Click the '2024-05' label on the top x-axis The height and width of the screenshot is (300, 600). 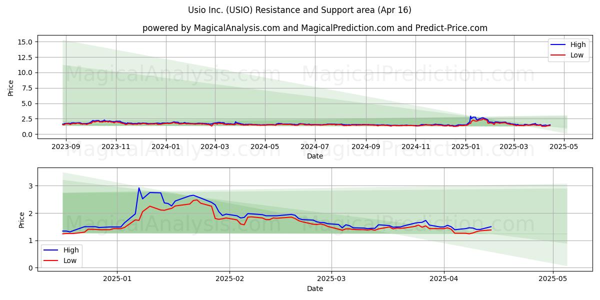pyautogui.click(x=264, y=146)
